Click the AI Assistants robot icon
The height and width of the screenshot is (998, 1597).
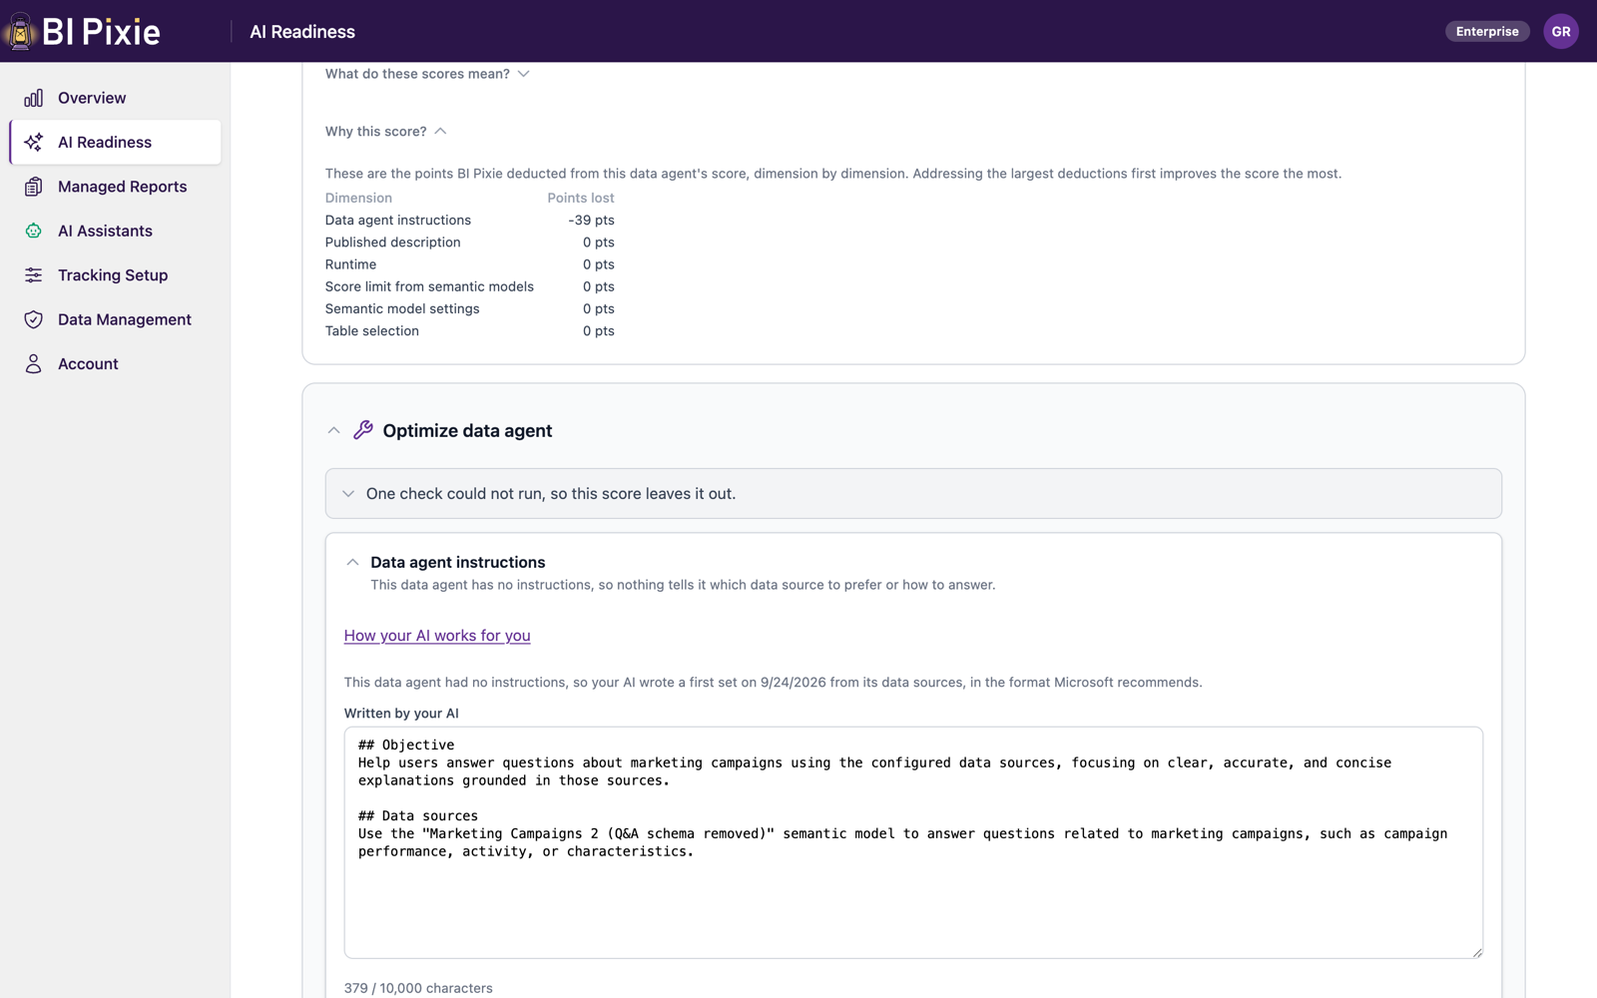[34, 231]
